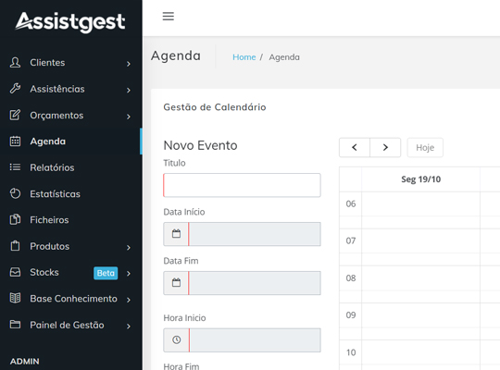This screenshot has width=500, height=370.
Task: Open the Painel de Gestão menu item
Action: tap(70, 325)
